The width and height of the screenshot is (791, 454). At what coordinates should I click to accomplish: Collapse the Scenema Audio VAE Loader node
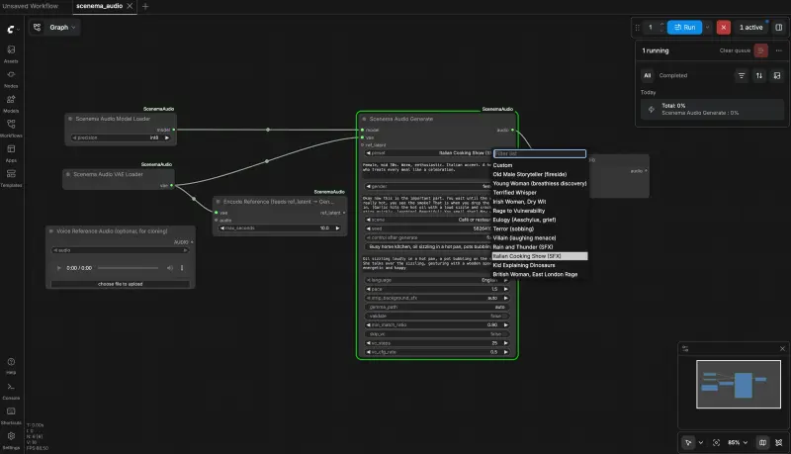point(68,174)
